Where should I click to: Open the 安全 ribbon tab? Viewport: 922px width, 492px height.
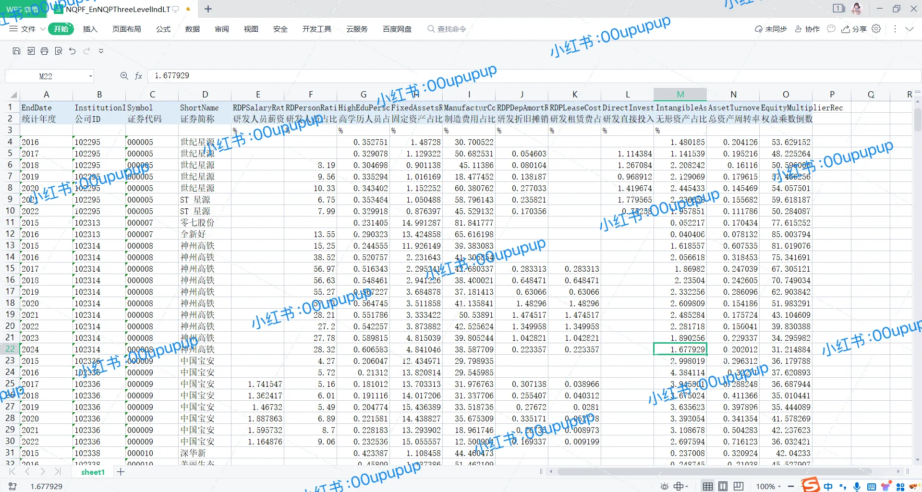[x=280, y=29]
